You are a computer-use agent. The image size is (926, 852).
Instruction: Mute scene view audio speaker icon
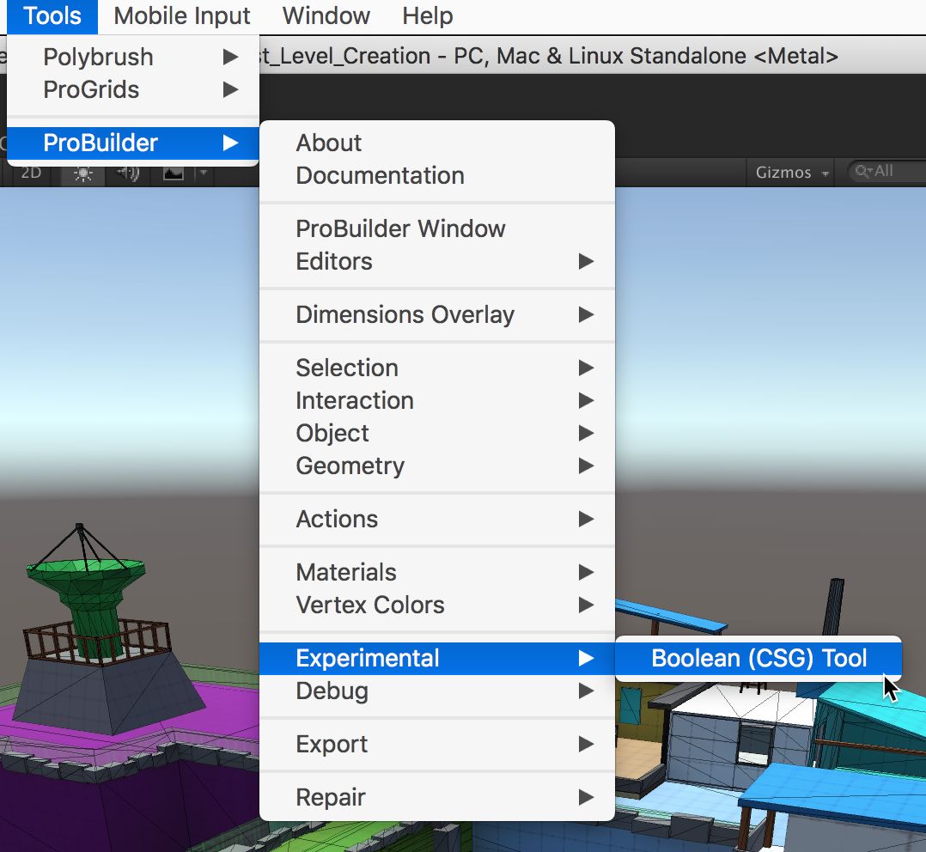127,173
